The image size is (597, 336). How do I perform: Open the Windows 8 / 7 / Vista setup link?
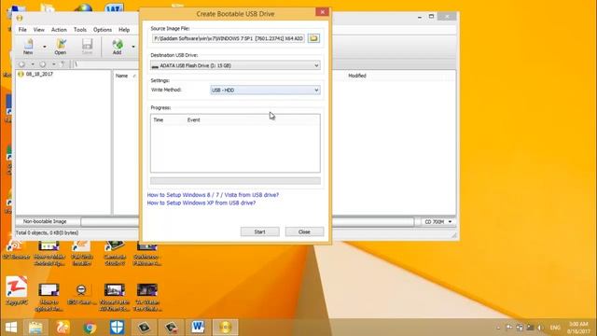coord(213,195)
